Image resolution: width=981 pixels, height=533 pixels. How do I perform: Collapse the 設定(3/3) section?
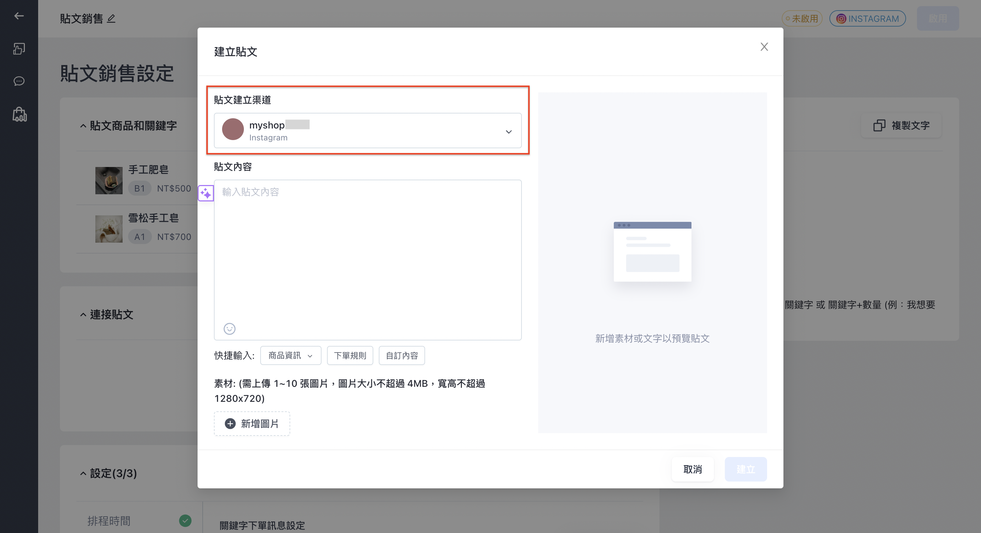click(x=83, y=473)
